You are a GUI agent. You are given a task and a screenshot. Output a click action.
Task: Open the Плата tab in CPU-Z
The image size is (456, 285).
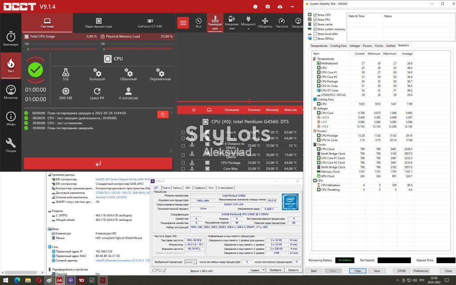pos(166,188)
